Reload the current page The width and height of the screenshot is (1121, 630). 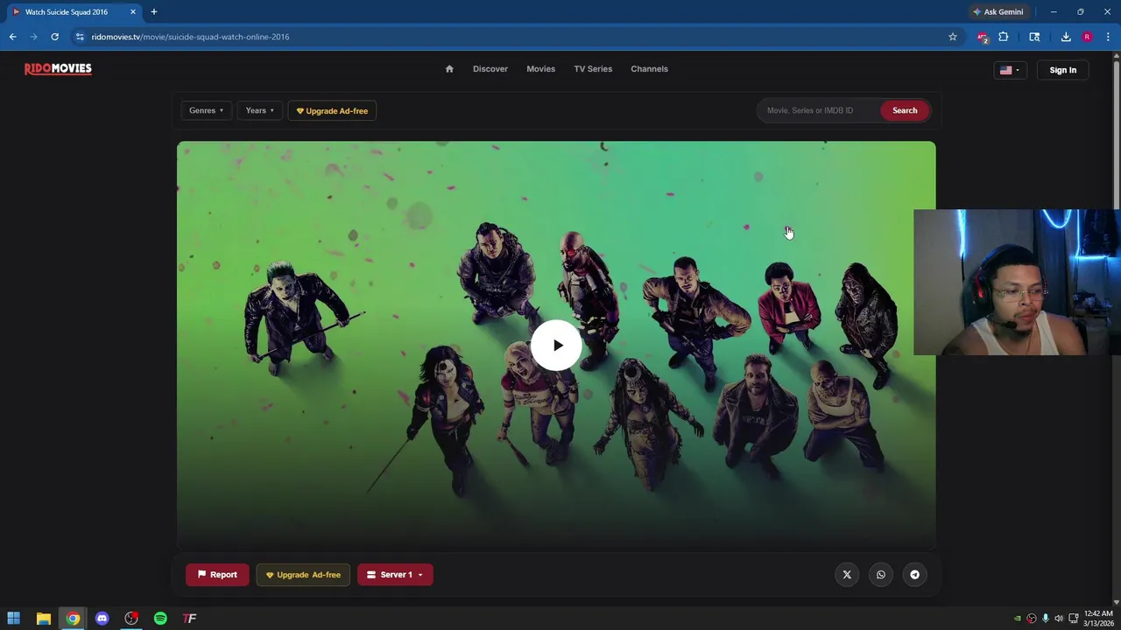click(x=54, y=37)
